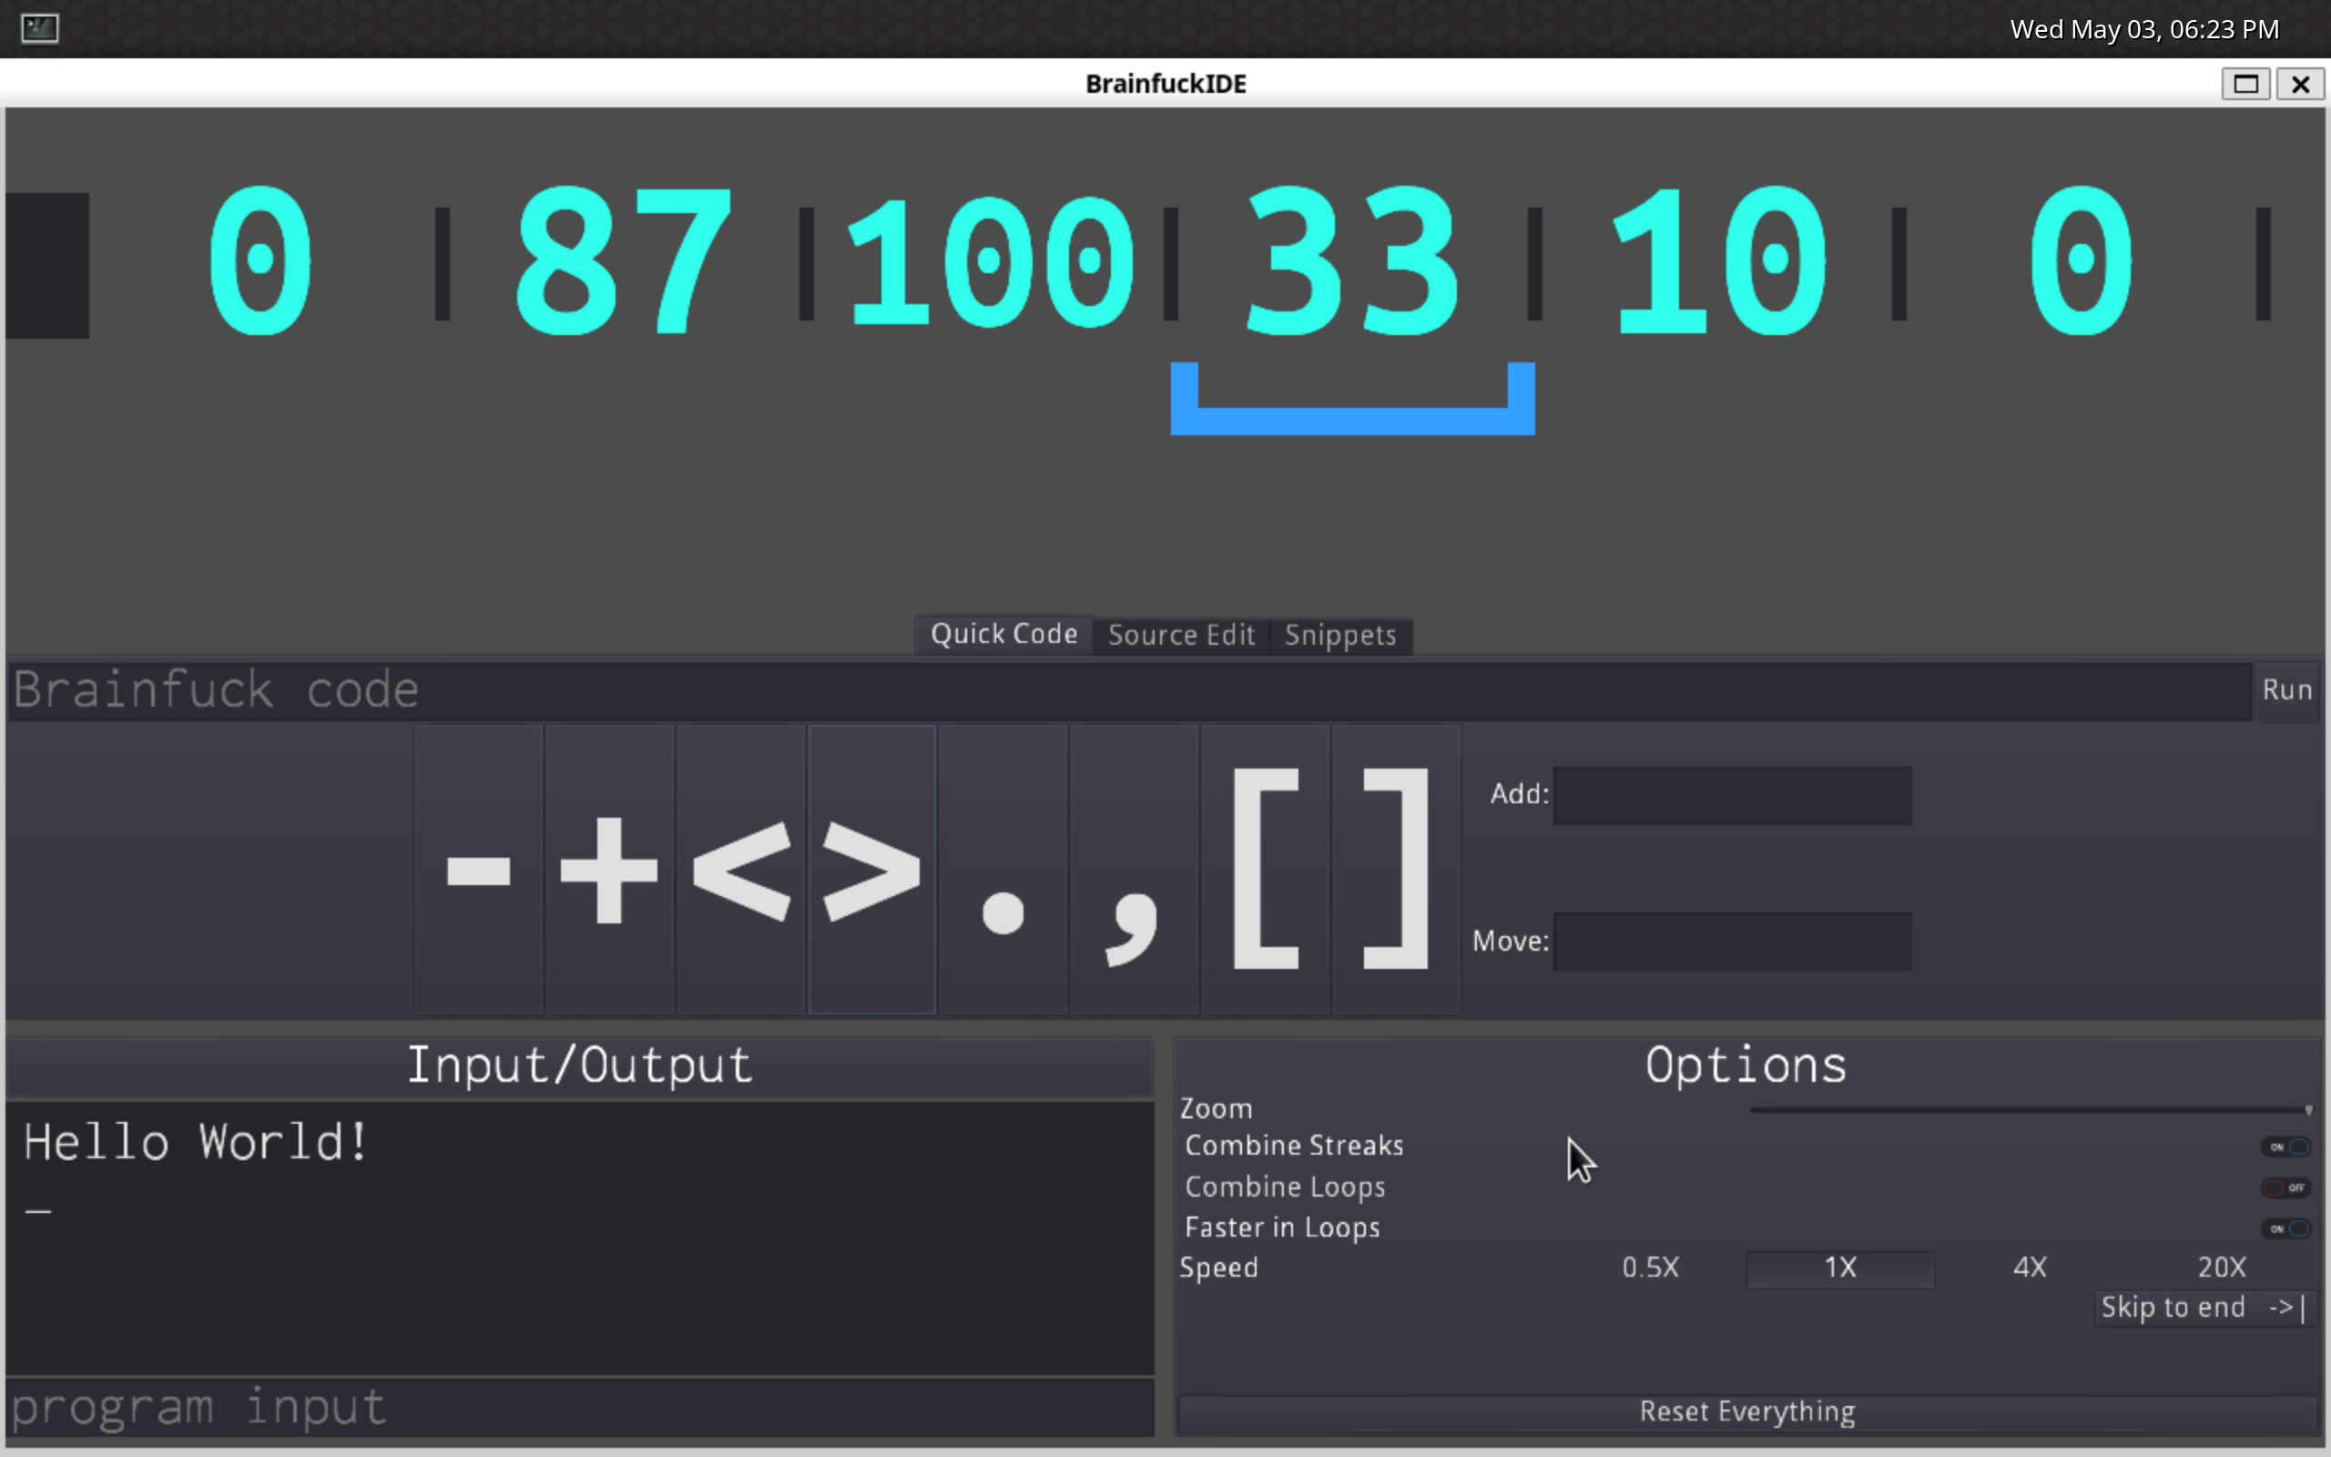Switch to the Source Edit tab
2331x1457 pixels.
1181,635
